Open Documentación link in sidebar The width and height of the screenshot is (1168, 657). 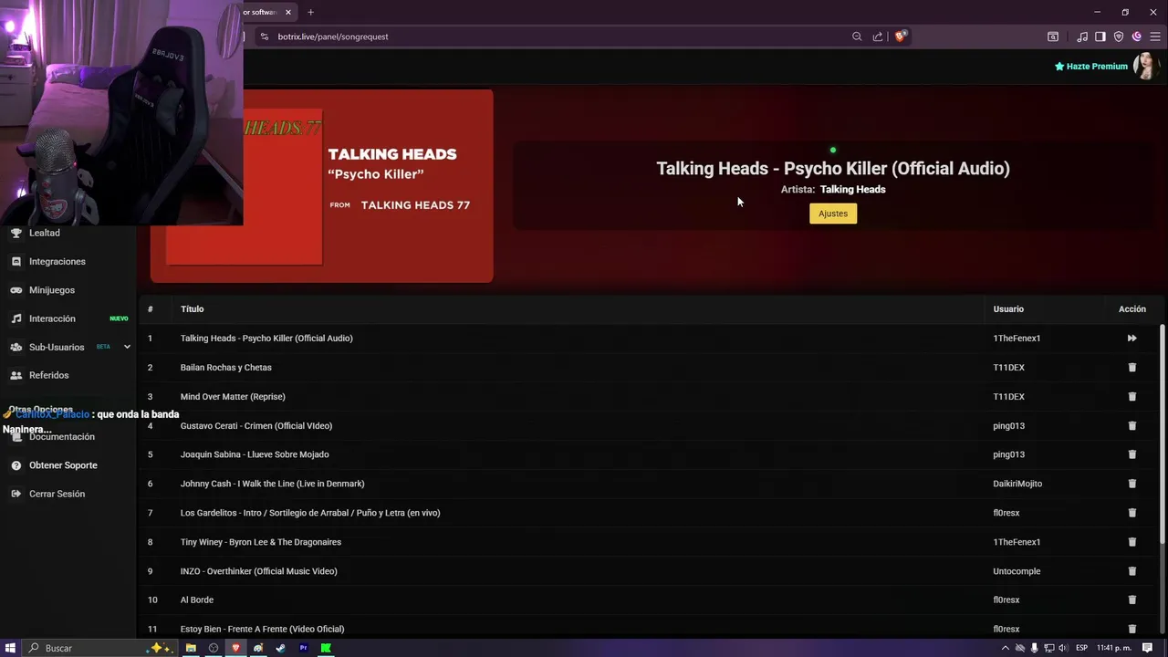[62, 437]
